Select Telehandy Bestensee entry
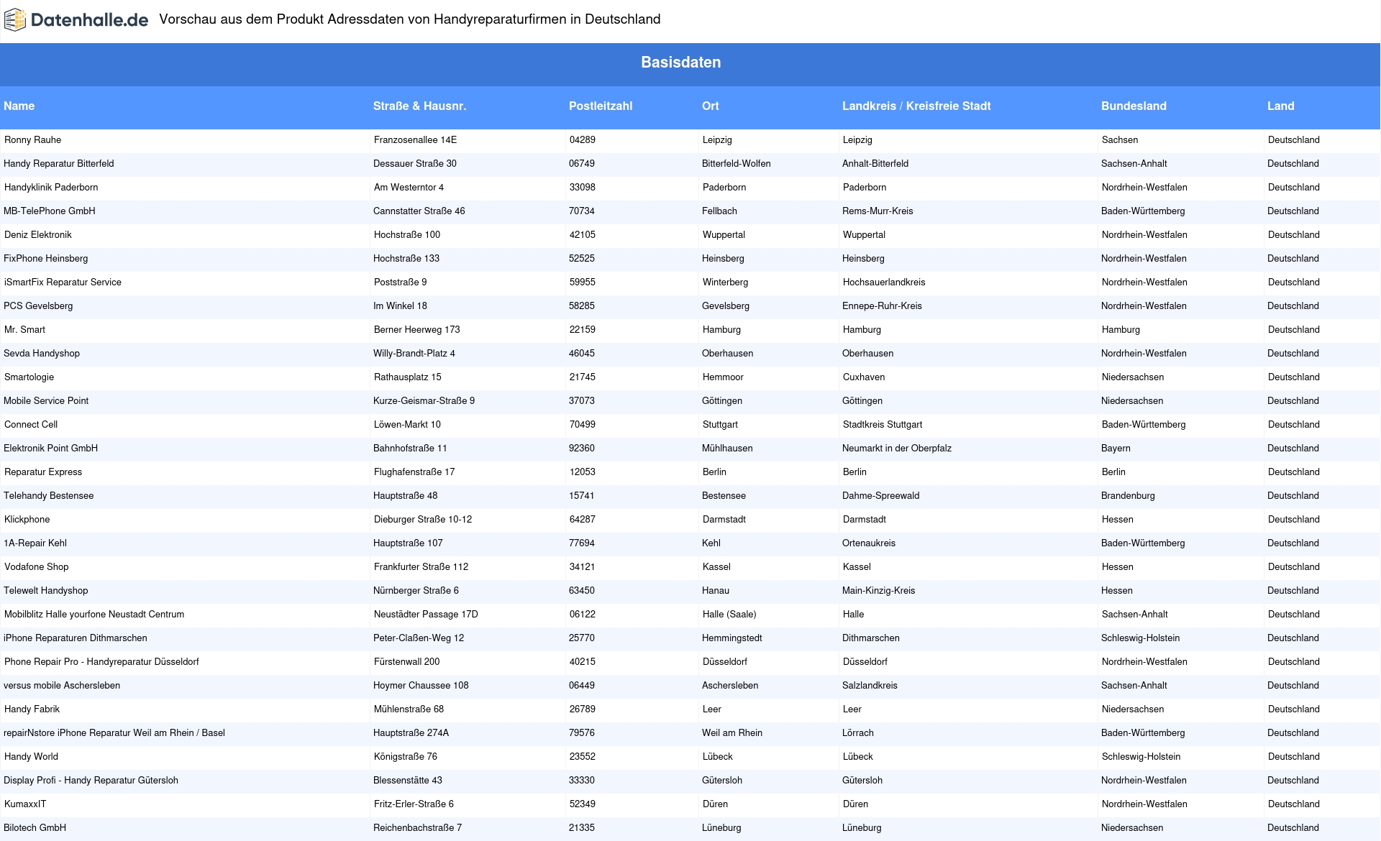The image size is (1381, 841). [x=49, y=496]
